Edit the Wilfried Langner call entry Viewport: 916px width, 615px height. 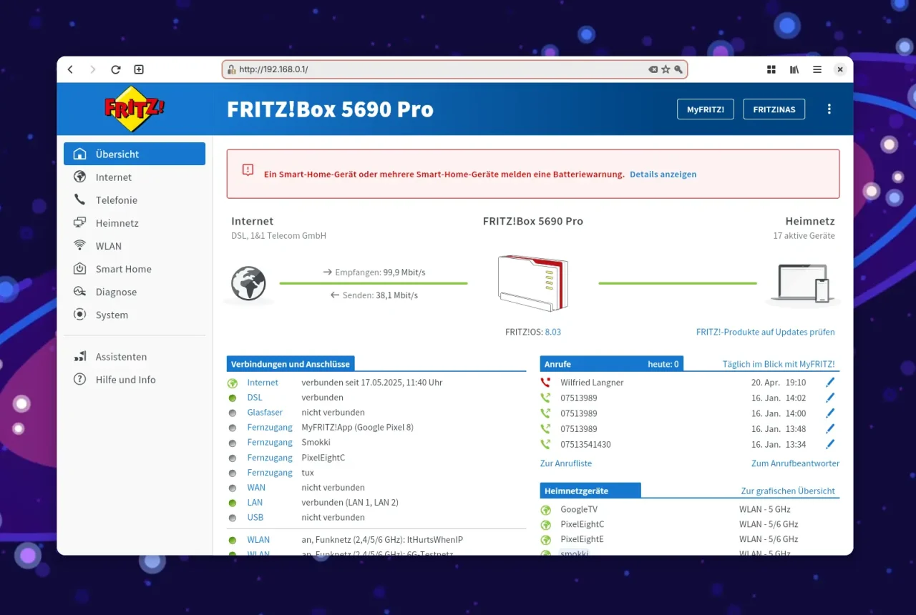[x=830, y=383]
